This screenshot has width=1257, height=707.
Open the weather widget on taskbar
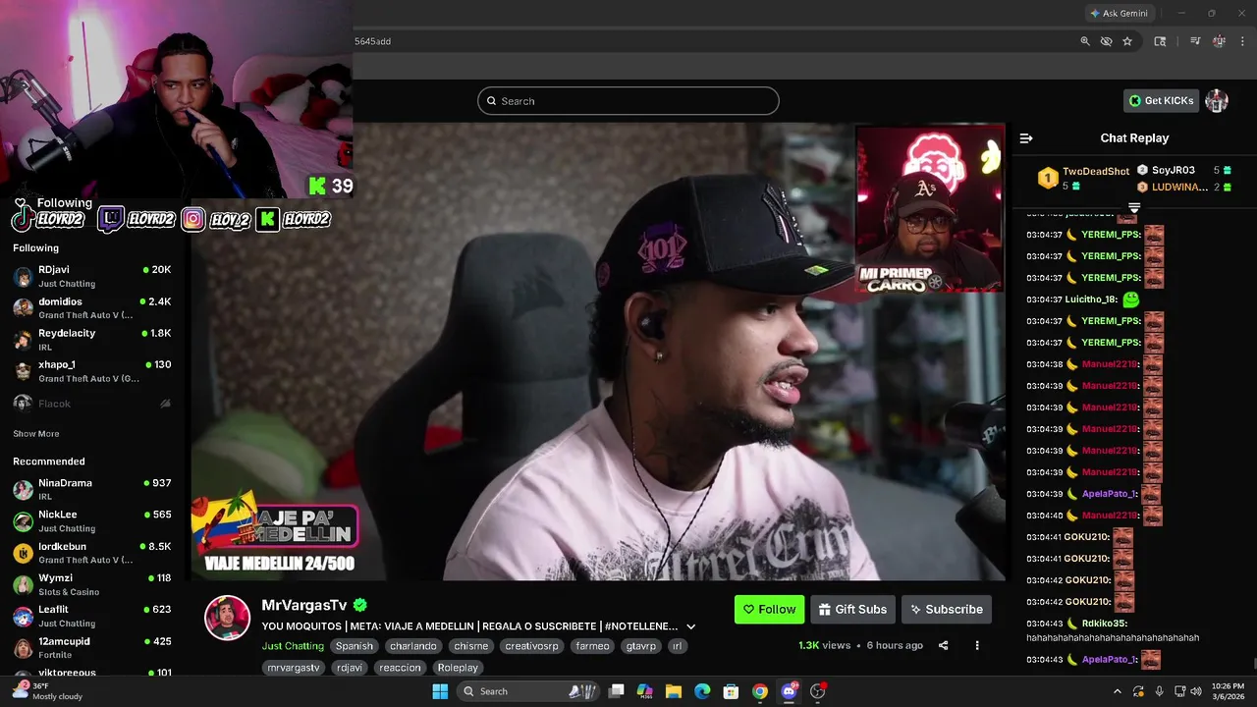coord(47,691)
